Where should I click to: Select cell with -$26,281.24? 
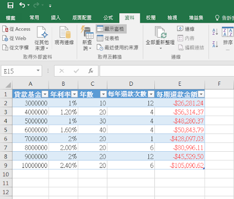click(x=180, y=103)
